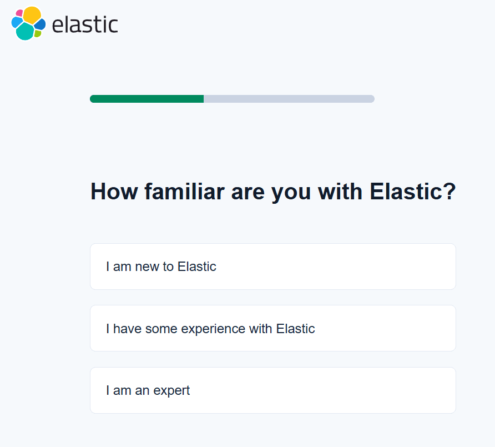
Task: Click the small green blob in the logo
Action: point(38,34)
